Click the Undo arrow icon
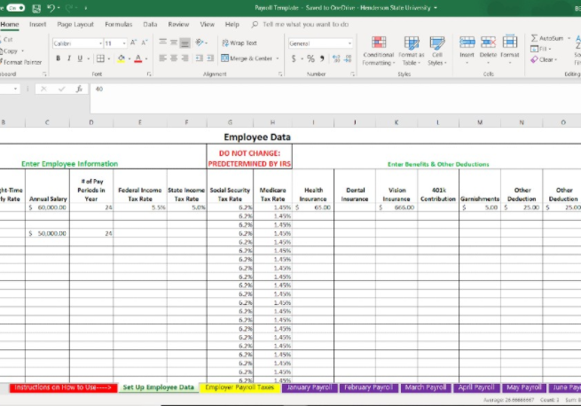581x406 pixels. (x=51, y=8)
